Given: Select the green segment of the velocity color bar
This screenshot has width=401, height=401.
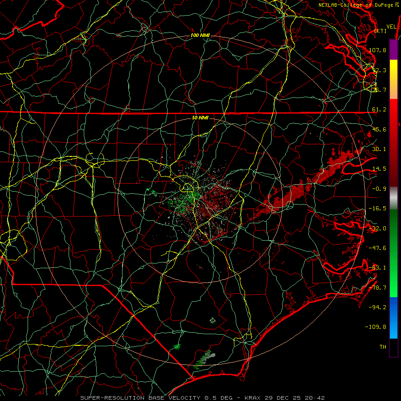Looking at the screenshot, I should tap(393, 253).
